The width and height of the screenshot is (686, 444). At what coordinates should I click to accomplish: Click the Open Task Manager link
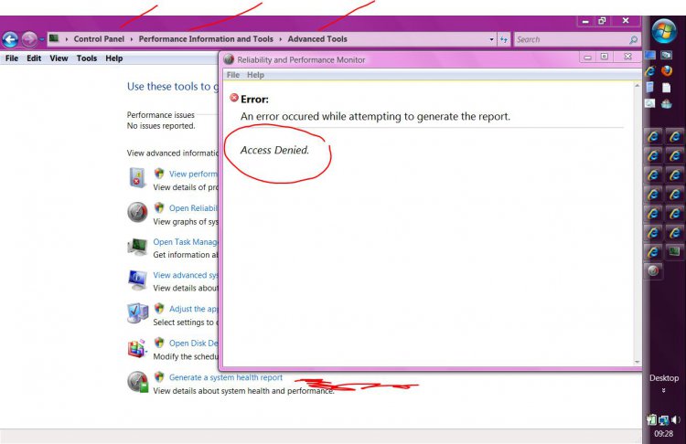click(x=185, y=242)
